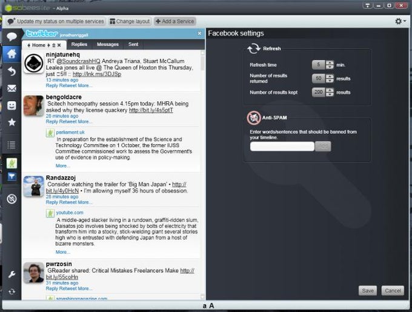Click bengoldacre profile avatar

coord(34,105)
